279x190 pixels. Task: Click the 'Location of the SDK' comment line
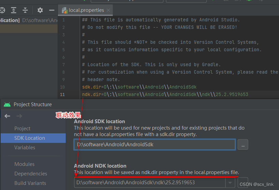click(151, 65)
